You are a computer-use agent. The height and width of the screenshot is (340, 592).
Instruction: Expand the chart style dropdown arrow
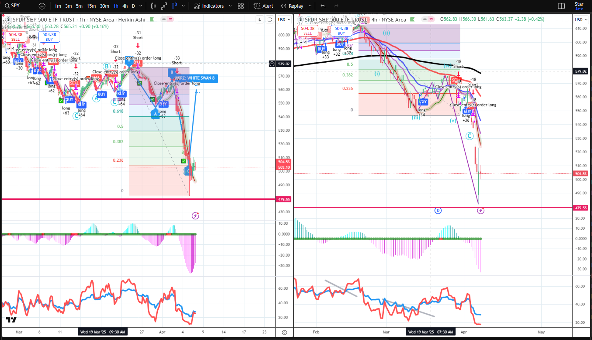(183, 6)
